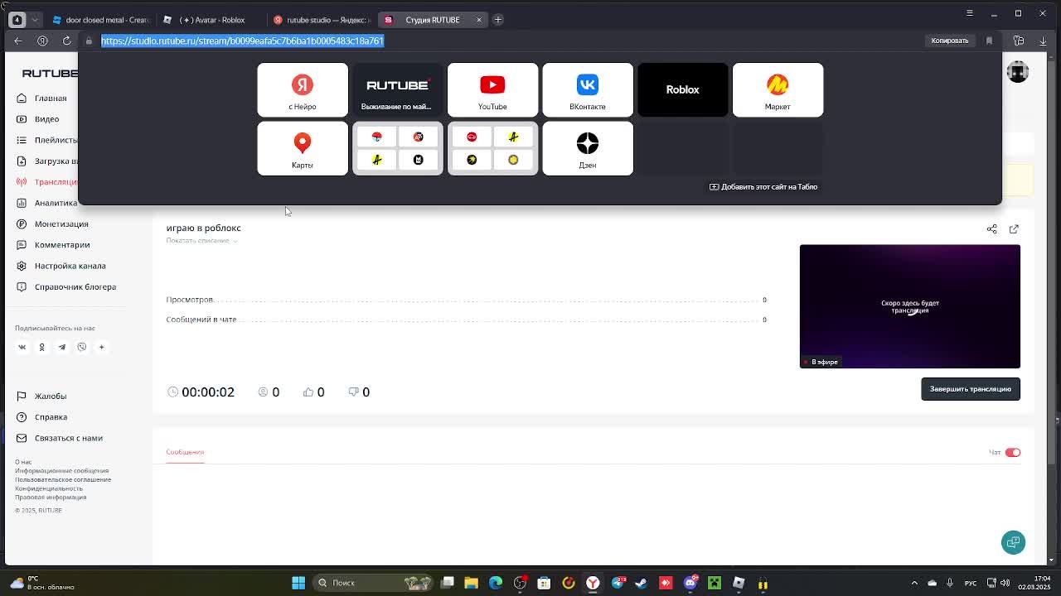Open Пользовательское соглашение link
Image resolution: width=1061 pixels, height=596 pixels.
click(63, 479)
